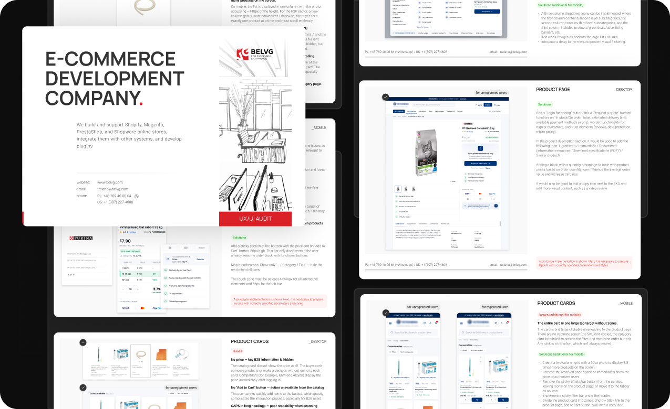Screen dimensions: 670x409
Task: Click the for registered user label
Action: click(494, 307)
